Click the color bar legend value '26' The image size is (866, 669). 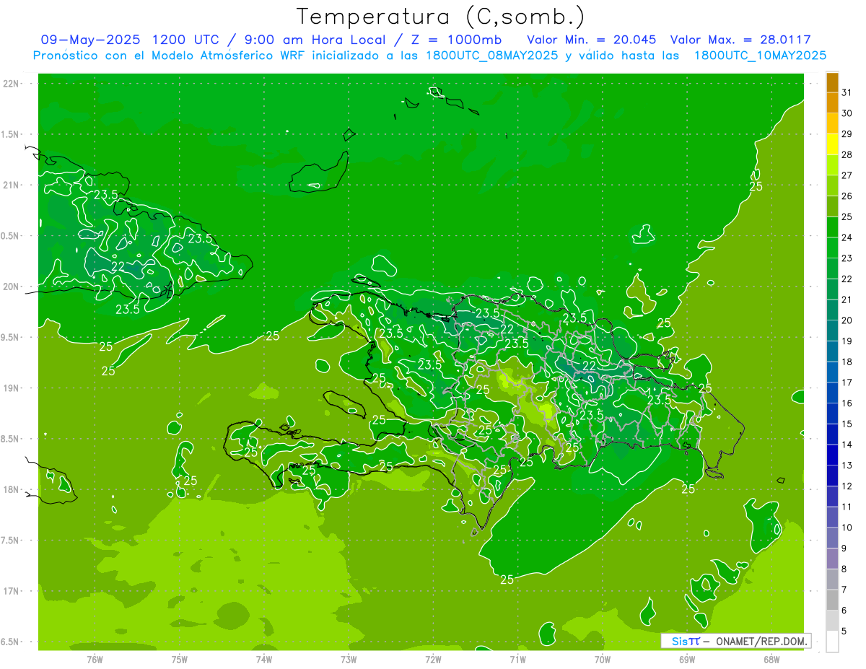click(x=847, y=196)
